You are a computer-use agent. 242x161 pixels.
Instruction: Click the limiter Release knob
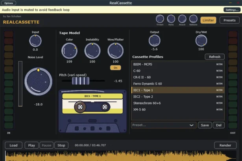[x=193, y=19]
